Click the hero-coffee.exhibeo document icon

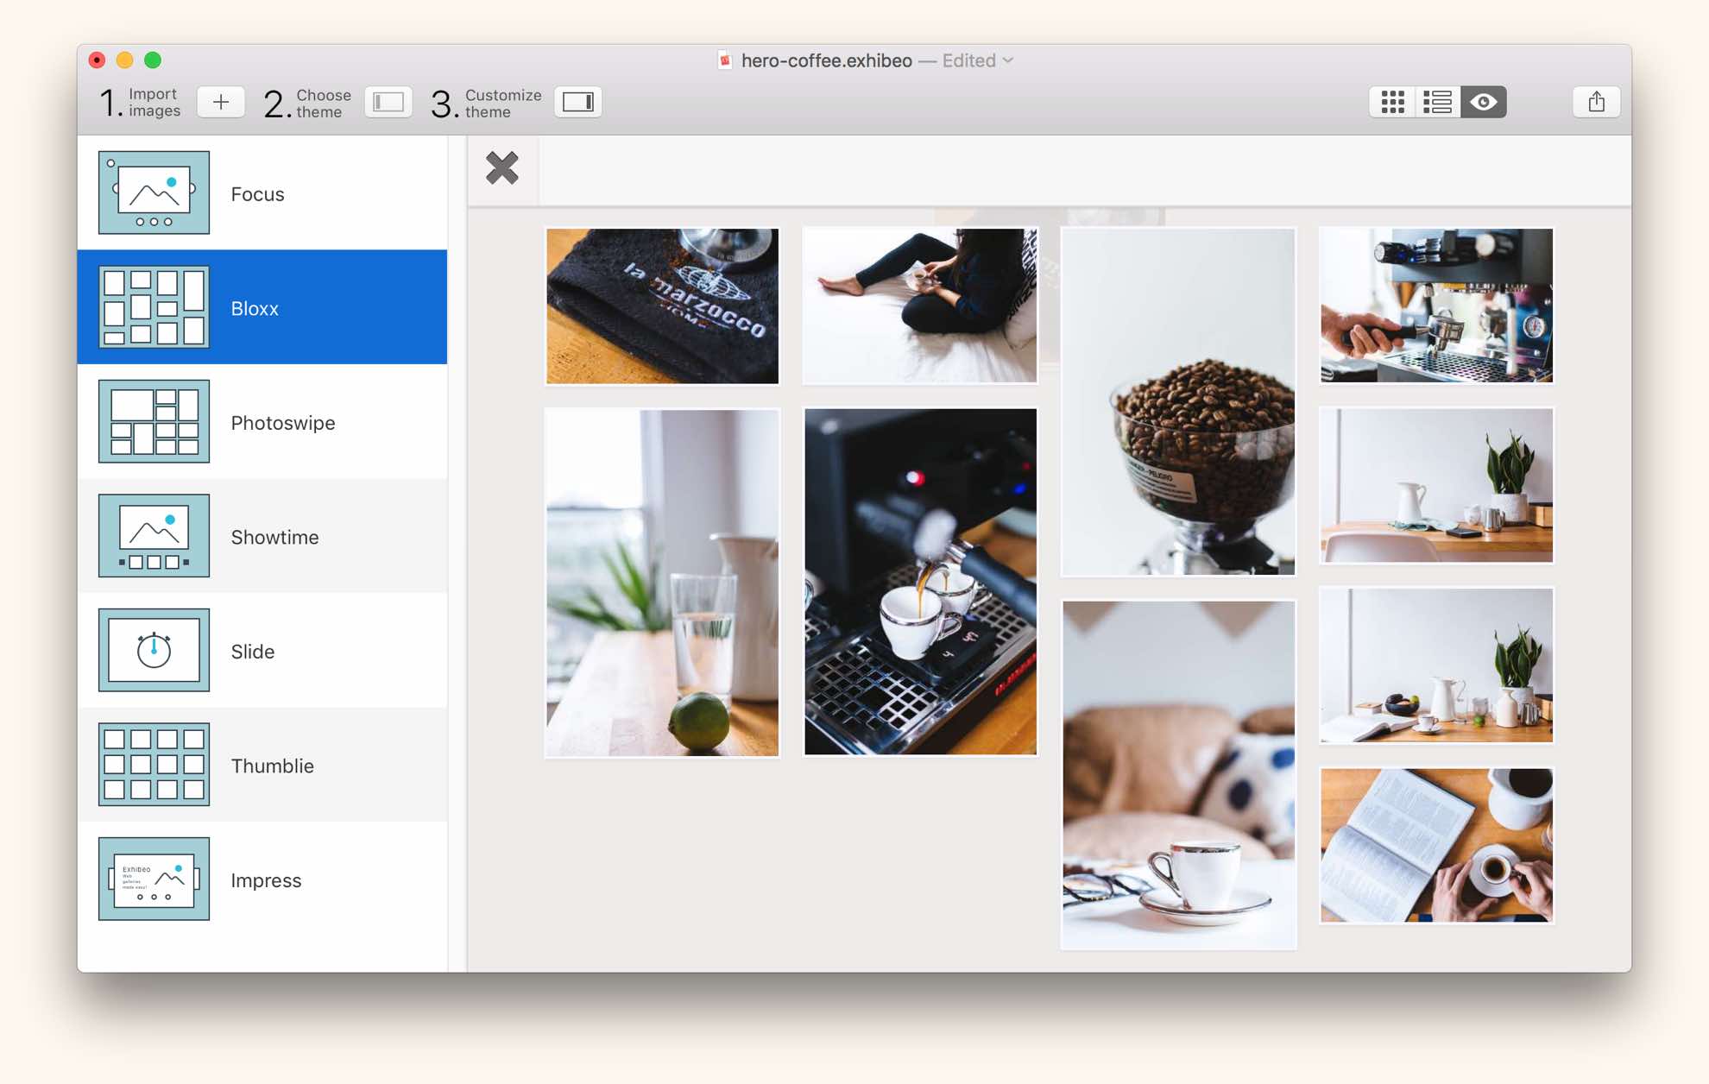click(725, 60)
